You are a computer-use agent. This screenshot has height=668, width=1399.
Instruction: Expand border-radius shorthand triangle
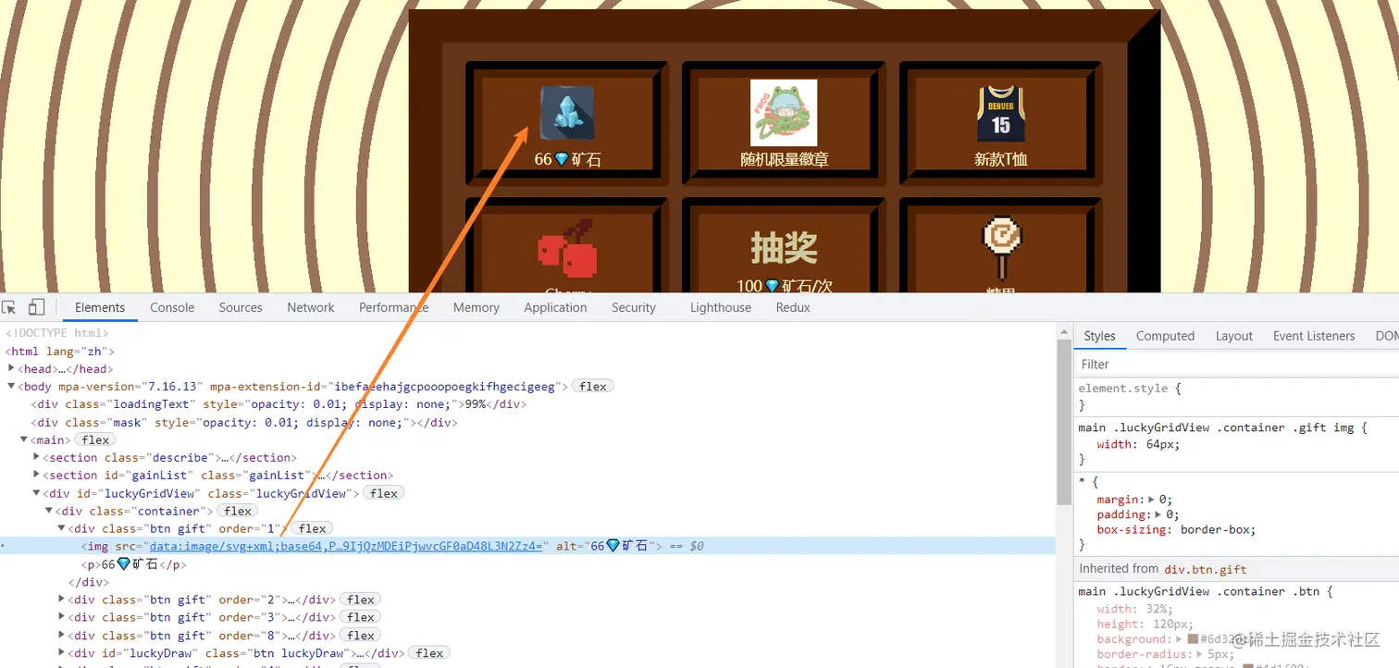click(1199, 654)
